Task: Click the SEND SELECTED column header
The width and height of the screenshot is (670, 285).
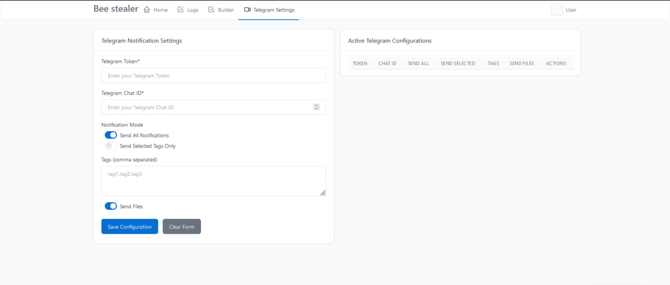Action: [458, 63]
